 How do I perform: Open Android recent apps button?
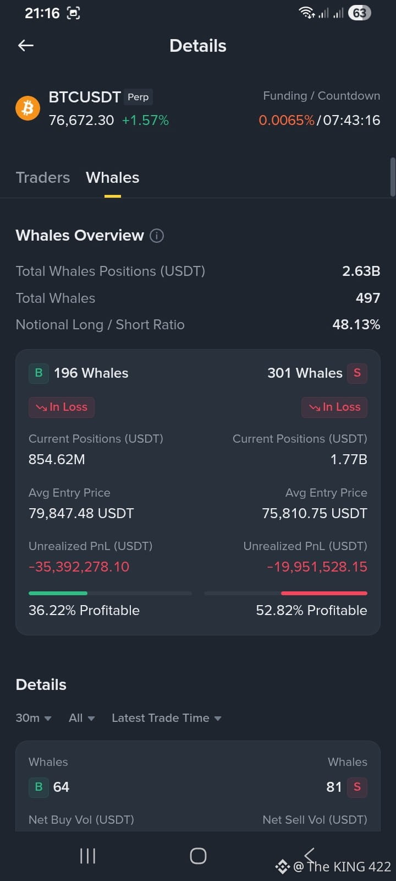(88, 856)
